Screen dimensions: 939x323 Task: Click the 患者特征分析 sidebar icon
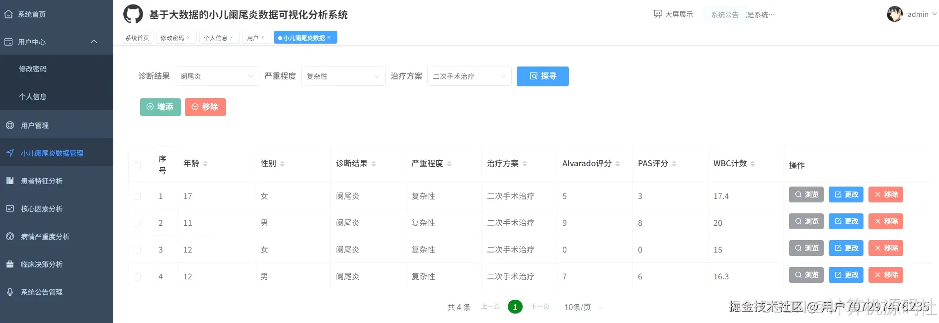click(10, 181)
